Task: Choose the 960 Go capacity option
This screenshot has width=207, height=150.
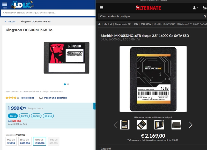Action: tap(11, 141)
